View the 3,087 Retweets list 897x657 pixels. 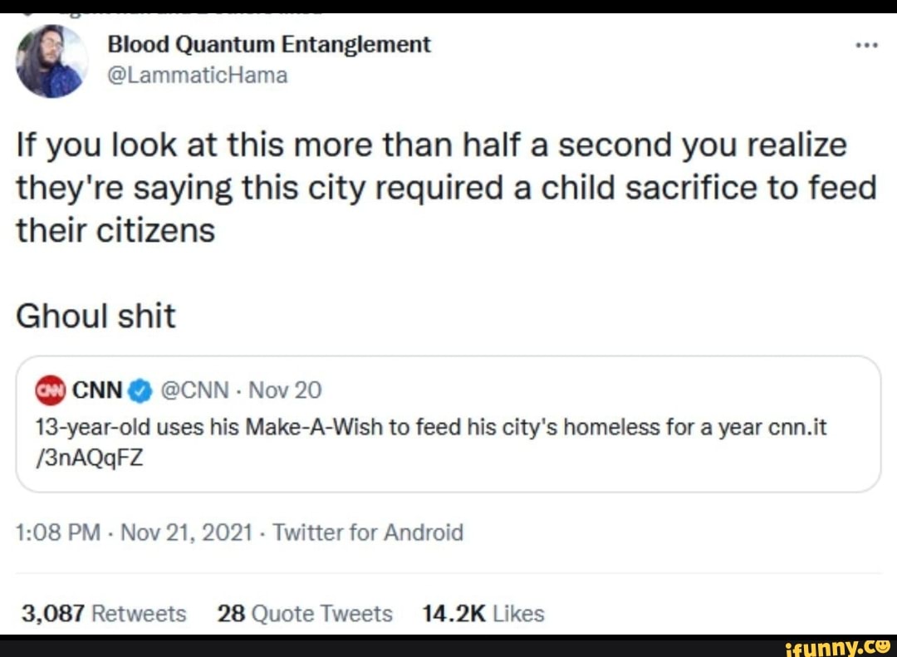pos(102,614)
